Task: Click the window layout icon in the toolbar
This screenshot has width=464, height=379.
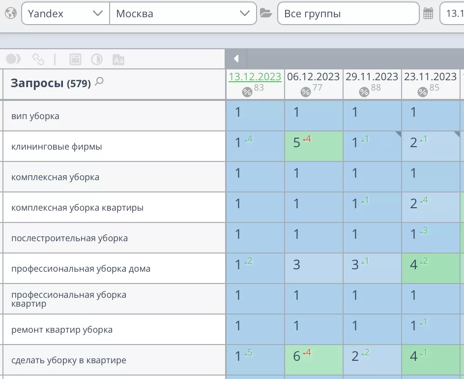Action: 75,60
